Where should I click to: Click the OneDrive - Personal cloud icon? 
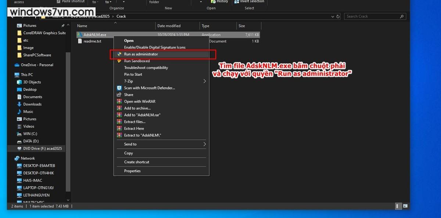point(17,65)
